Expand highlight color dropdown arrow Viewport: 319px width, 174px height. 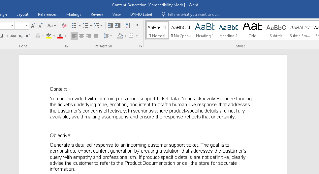tap(54, 36)
